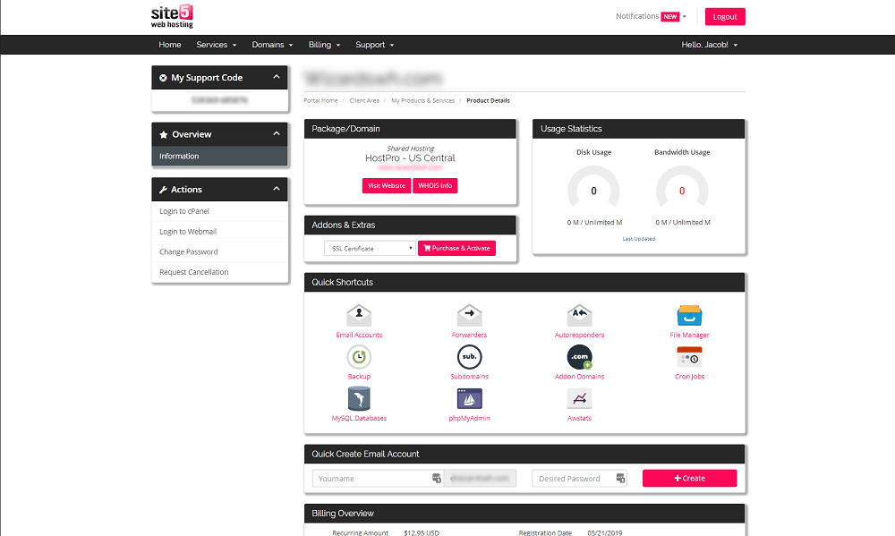Click the Visit Website button
Viewport: 895px width, 536px height.
click(x=387, y=185)
